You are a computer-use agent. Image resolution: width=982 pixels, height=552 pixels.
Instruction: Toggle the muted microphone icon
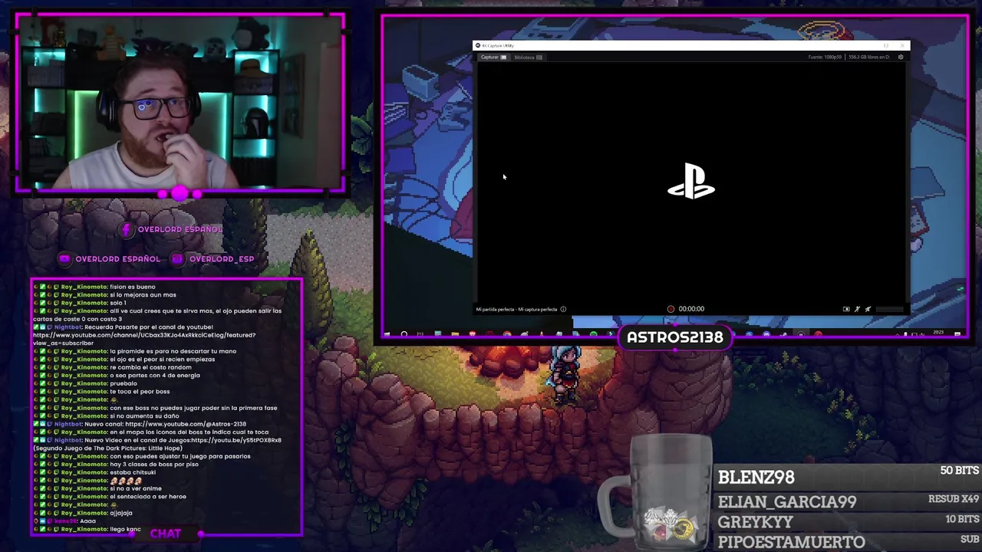pos(857,310)
